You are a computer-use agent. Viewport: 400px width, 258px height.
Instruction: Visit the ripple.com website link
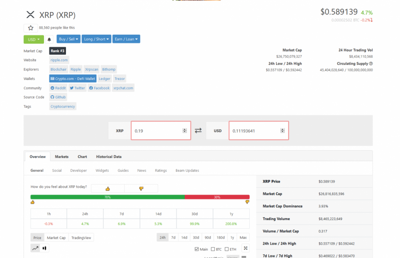click(59, 60)
